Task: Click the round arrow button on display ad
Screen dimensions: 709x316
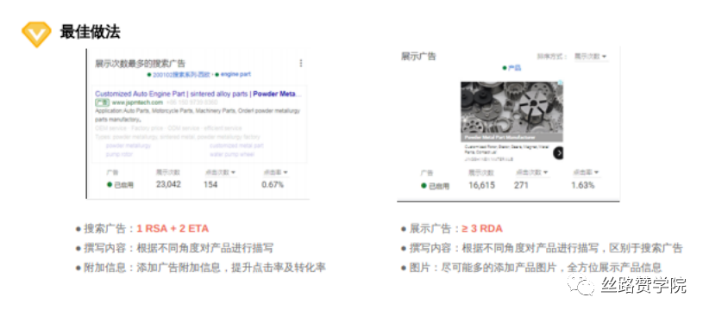Action: pyautogui.click(x=558, y=153)
